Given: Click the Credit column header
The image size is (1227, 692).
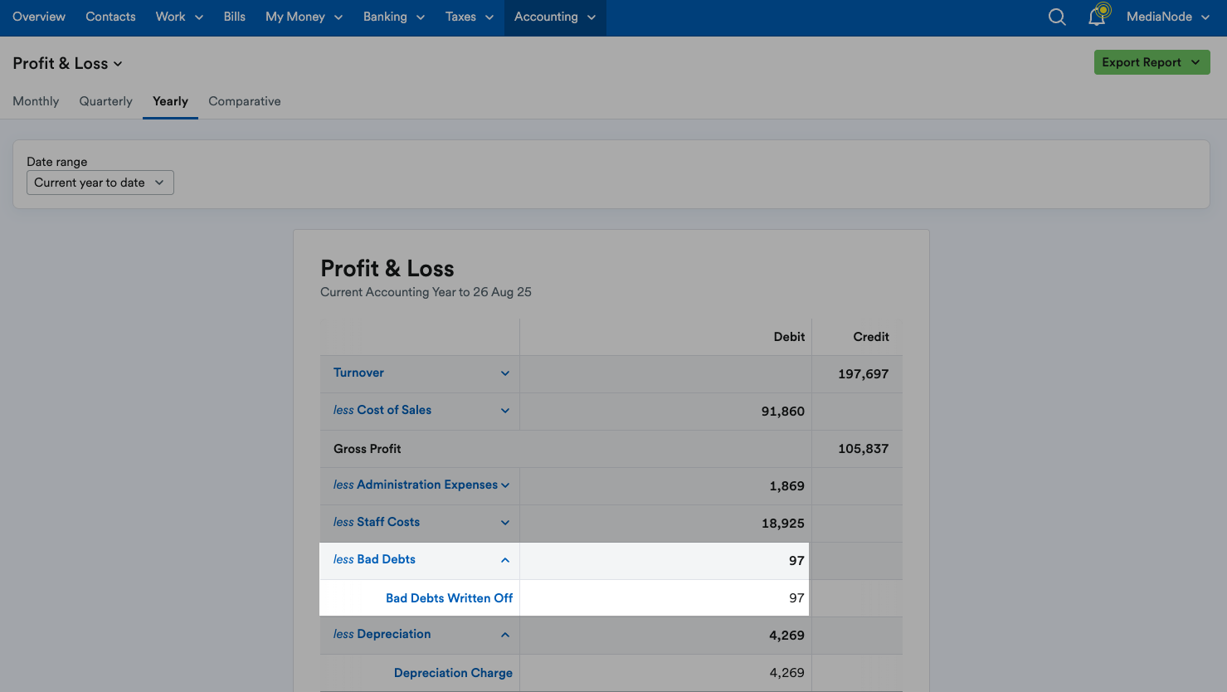Looking at the screenshot, I should 871,337.
